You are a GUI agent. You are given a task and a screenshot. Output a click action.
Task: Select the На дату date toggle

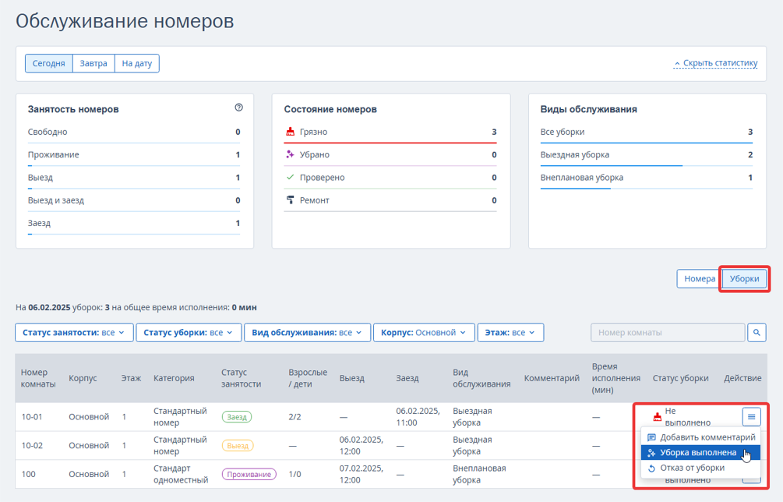coord(137,63)
